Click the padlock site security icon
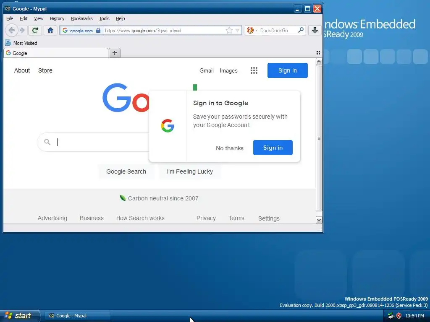 (98, 30)
